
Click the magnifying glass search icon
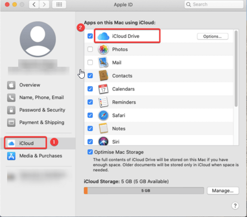(188, 4)
